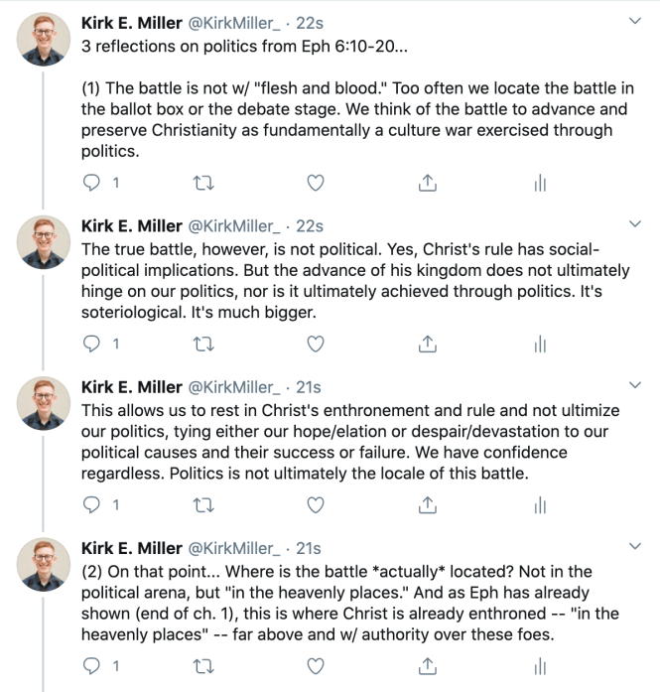Viewport: 660px width, 692px height.
Task: Open the 21s timestamp on the last tweet
Action: coord(309,548)
